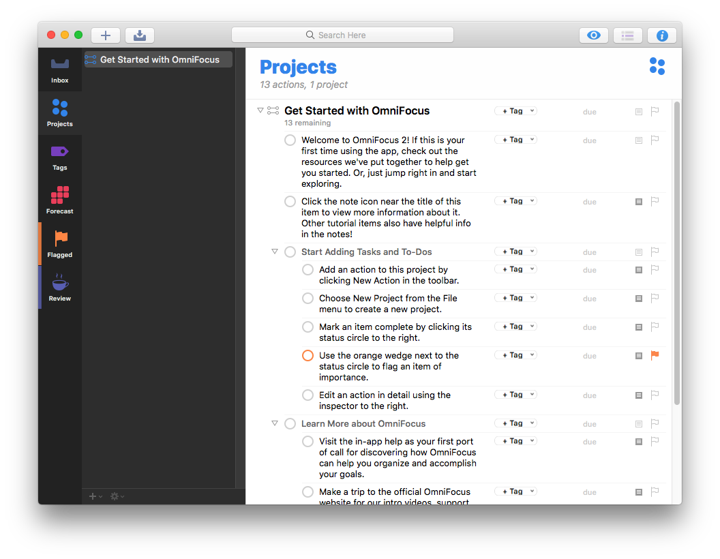Click the Quick Entry inbox tray icon
This screenshot has width=720, height=559.
coord(140,35)
